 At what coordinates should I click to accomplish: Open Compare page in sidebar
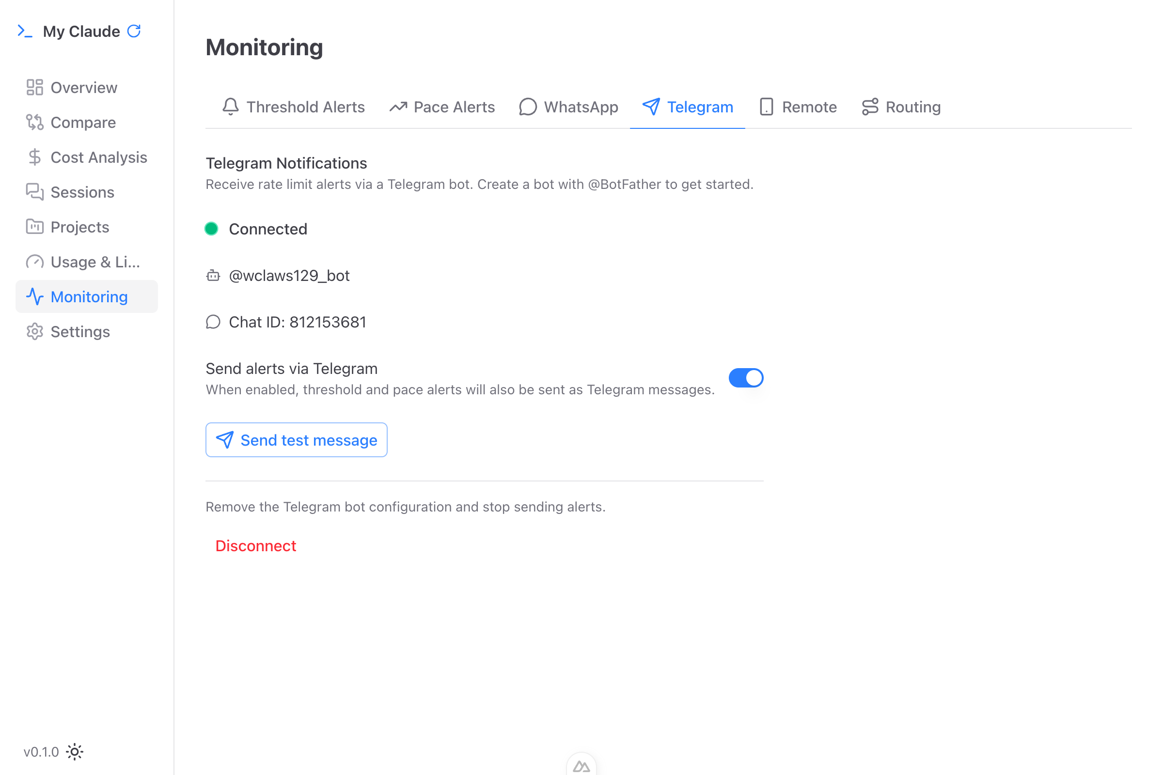tap(87, 122)
